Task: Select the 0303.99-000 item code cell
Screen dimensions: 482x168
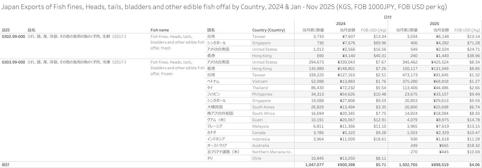Action: point(14,62)
